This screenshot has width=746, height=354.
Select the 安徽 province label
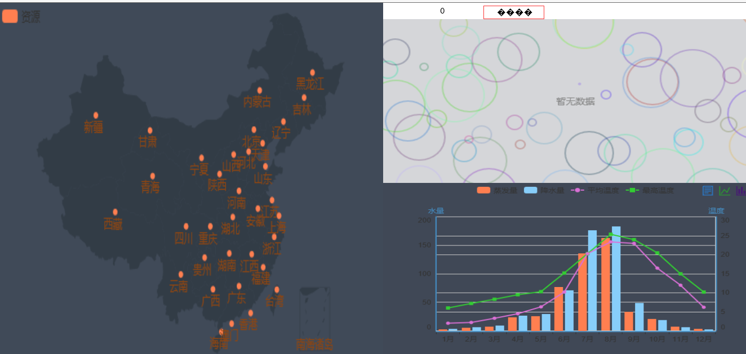coord(255,221)
